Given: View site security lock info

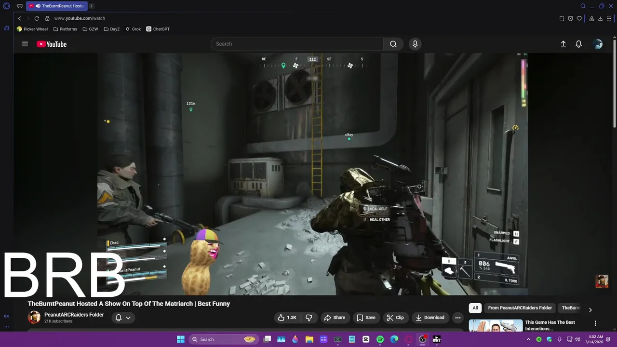Looking at the screenshot, I should [x=47, y=18].
